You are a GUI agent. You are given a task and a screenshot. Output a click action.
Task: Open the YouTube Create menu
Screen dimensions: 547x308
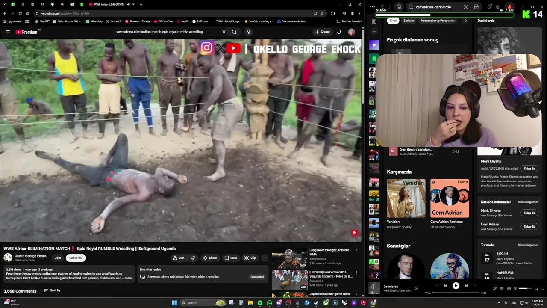(x=322, y=32)
